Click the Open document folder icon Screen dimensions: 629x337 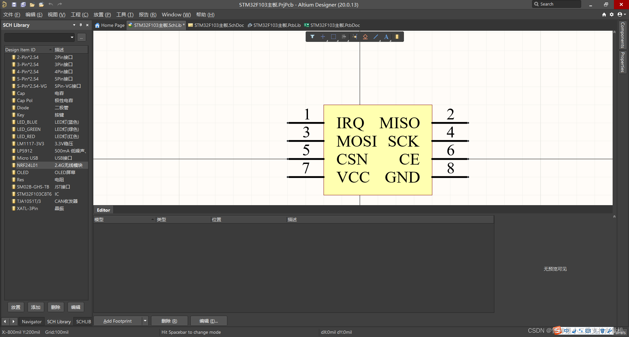[32, 5]
